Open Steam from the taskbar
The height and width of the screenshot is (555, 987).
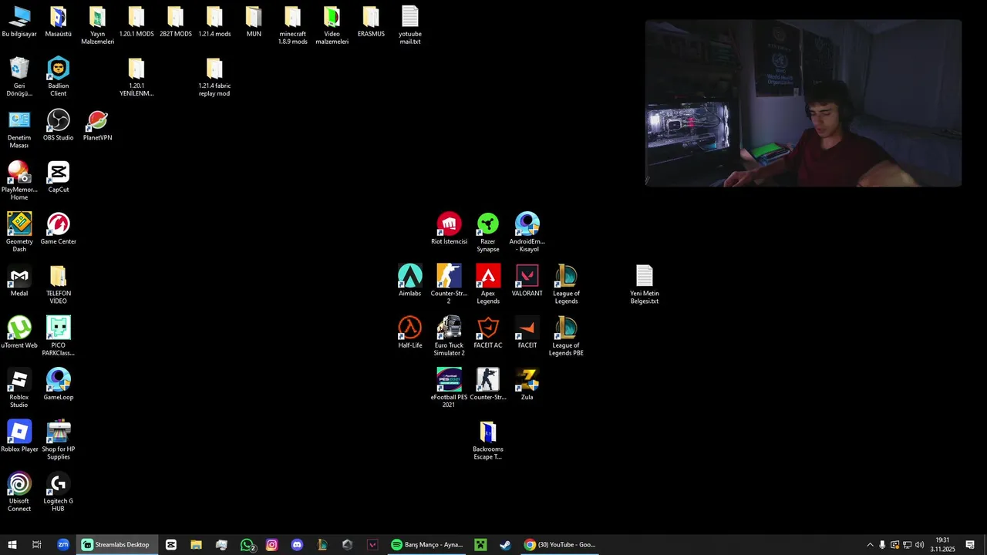505,545
